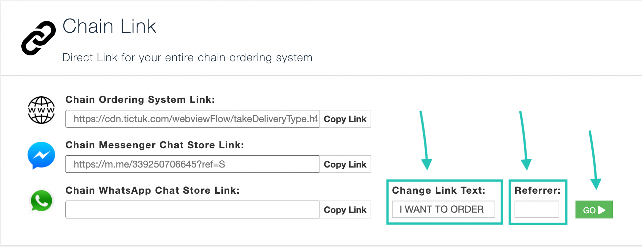Click the Referrer label
This screenshot has width=643, height=247.
pyautogui.click(x=538, y=190)
